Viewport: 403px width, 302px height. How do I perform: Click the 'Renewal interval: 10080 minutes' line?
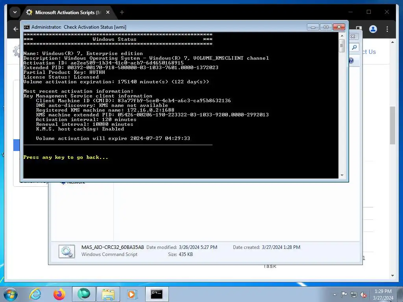85,124
